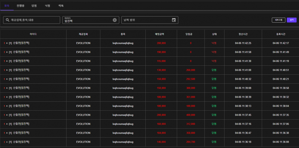Click into the 아이디 field containing 임진택
Image resolution: width=299 pixels, height=148 pixels.
pos(91,20)
